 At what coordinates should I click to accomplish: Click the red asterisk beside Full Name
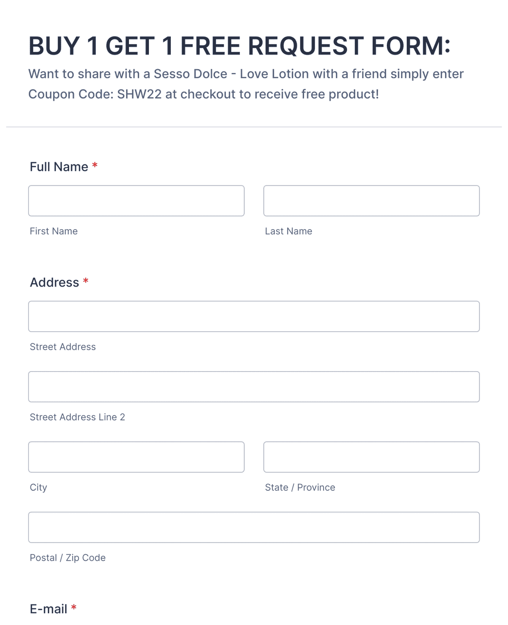click(94, 166)
